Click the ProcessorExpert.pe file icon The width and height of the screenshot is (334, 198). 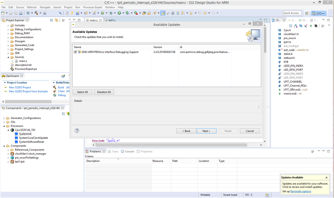[12, 69]
